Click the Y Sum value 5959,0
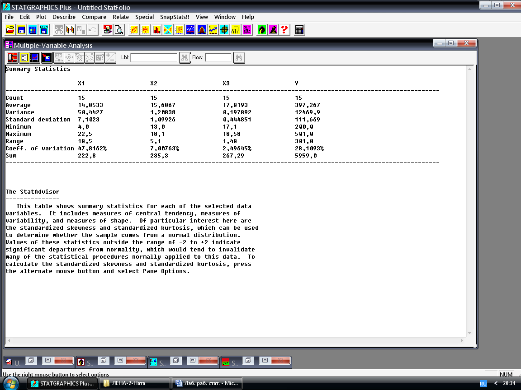The width and height of the screenshot is (521, 390). pyautogui.click(x=306, y=156)
